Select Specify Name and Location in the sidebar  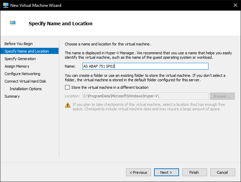click(x=27, y=51)
